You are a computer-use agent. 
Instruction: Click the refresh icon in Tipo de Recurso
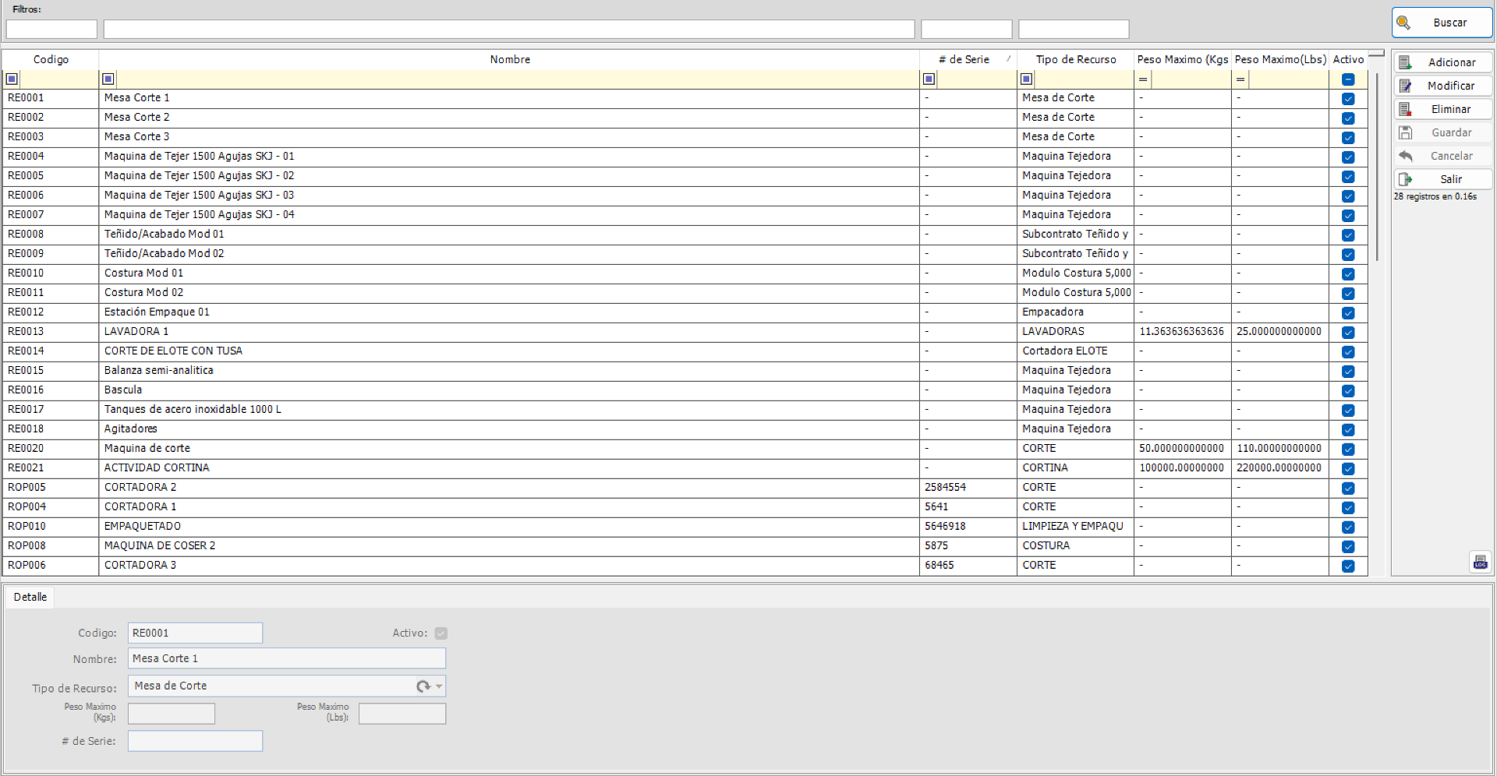click(423, 686)
